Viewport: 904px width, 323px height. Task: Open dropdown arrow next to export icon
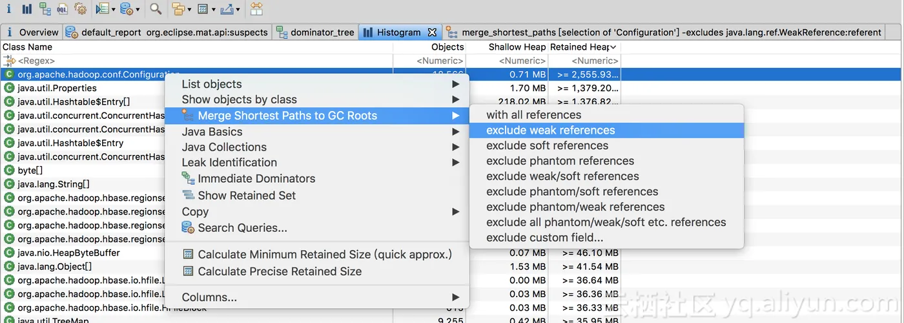238,10
